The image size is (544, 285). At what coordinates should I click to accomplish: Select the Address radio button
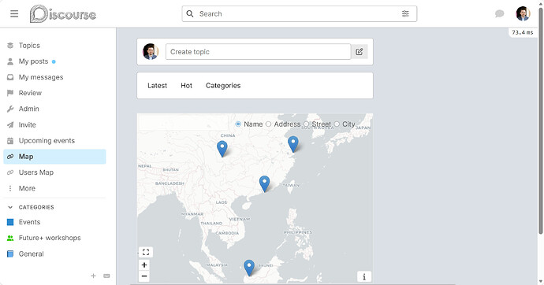pos(268,124)
